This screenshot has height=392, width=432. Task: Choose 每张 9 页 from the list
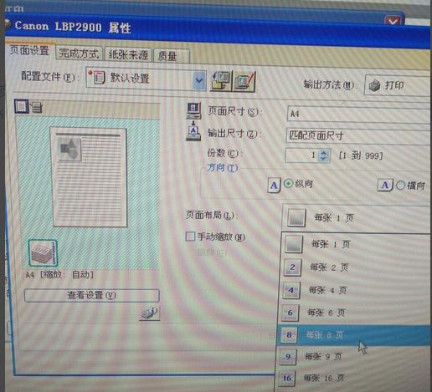tap(352, 357)
